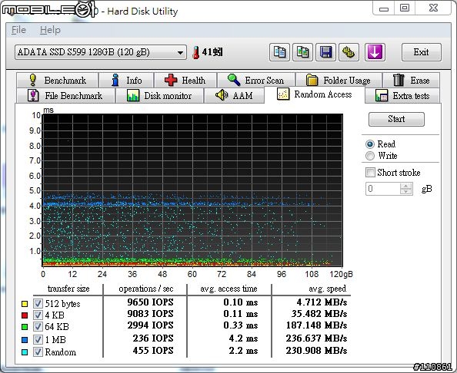The width and height of the screenshot is (457, 373).
Task: Open the File menu
Action: click(x=18, y=30)
